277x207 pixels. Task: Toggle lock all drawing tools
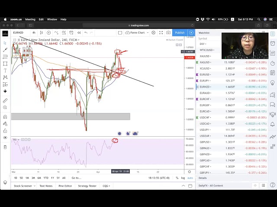click(x=5, y=131)
